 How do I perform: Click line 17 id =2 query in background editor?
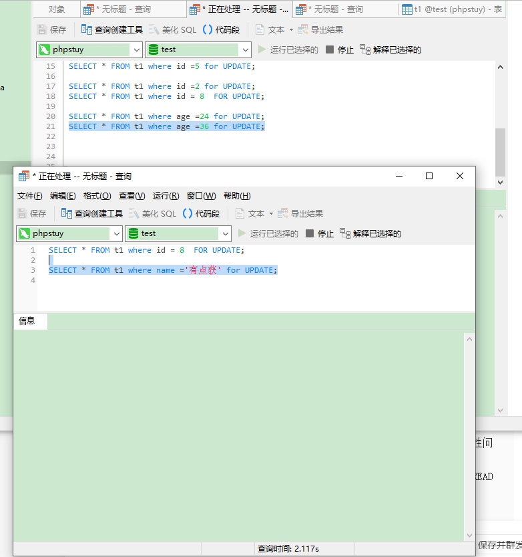pos(162,86)
